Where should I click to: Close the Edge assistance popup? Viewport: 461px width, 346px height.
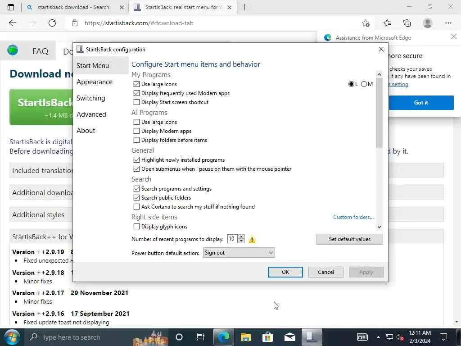pyautogui.click(x=454, y=37)
